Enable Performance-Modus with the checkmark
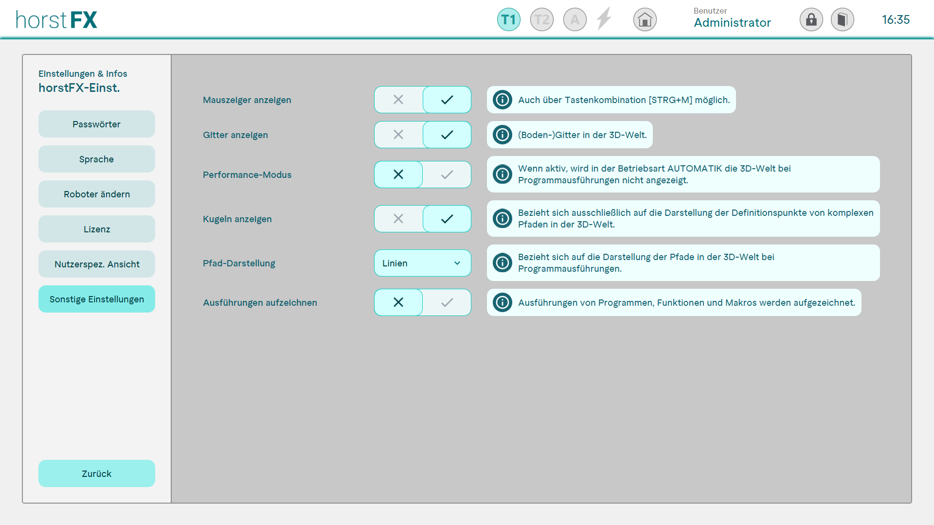The image size is (934, 525). pyautogui.click(x=447, y=175)
